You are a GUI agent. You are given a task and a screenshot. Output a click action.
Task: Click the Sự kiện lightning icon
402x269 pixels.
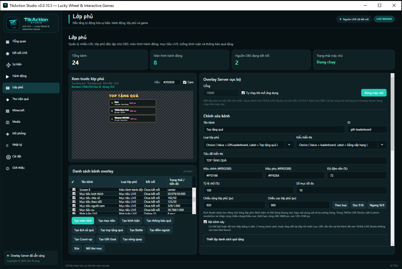[x=9, y=65]
